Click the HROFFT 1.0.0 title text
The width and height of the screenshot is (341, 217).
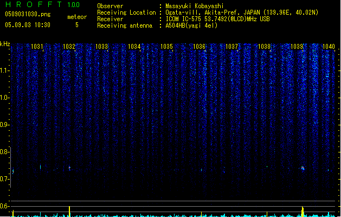point(42,4)
